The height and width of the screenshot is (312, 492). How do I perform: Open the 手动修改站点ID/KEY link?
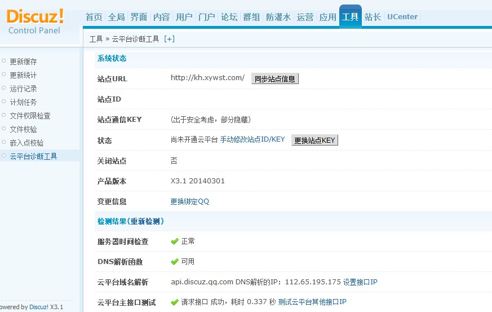tap(252, 139)
